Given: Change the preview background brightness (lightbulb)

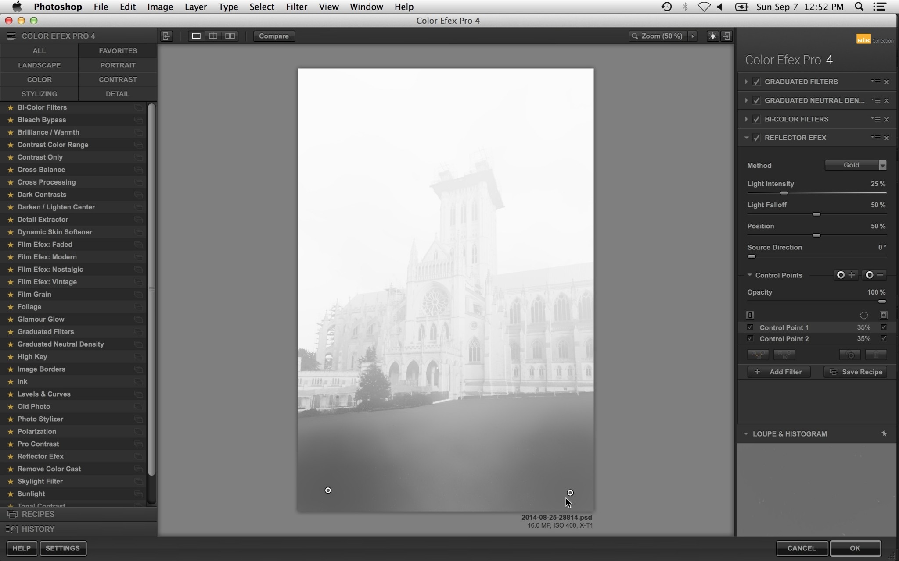Looking at the screenshot, I should 713,36.
